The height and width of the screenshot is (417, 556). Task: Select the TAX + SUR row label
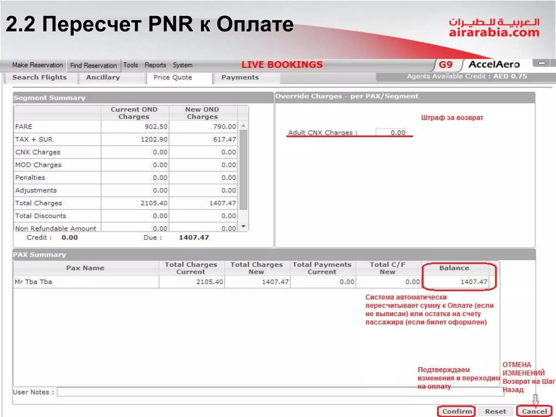(x=34, y=139)
